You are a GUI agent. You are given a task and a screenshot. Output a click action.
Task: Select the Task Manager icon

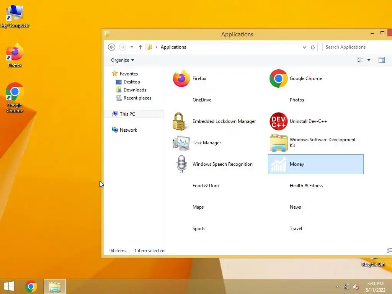[x=181, y=143]
